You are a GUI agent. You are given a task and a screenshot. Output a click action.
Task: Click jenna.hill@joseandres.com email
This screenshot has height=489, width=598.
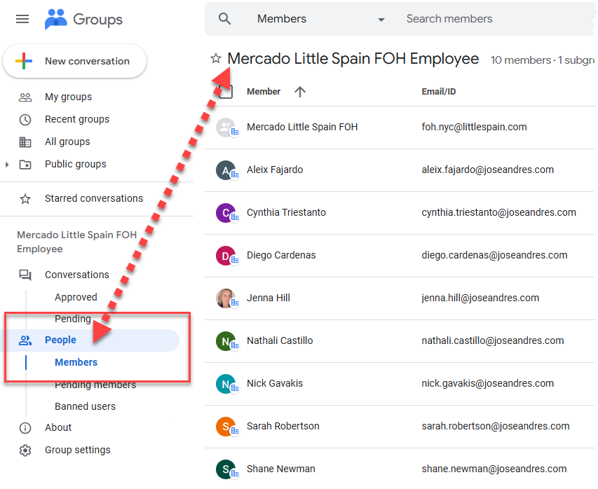(x=480, y=298)
